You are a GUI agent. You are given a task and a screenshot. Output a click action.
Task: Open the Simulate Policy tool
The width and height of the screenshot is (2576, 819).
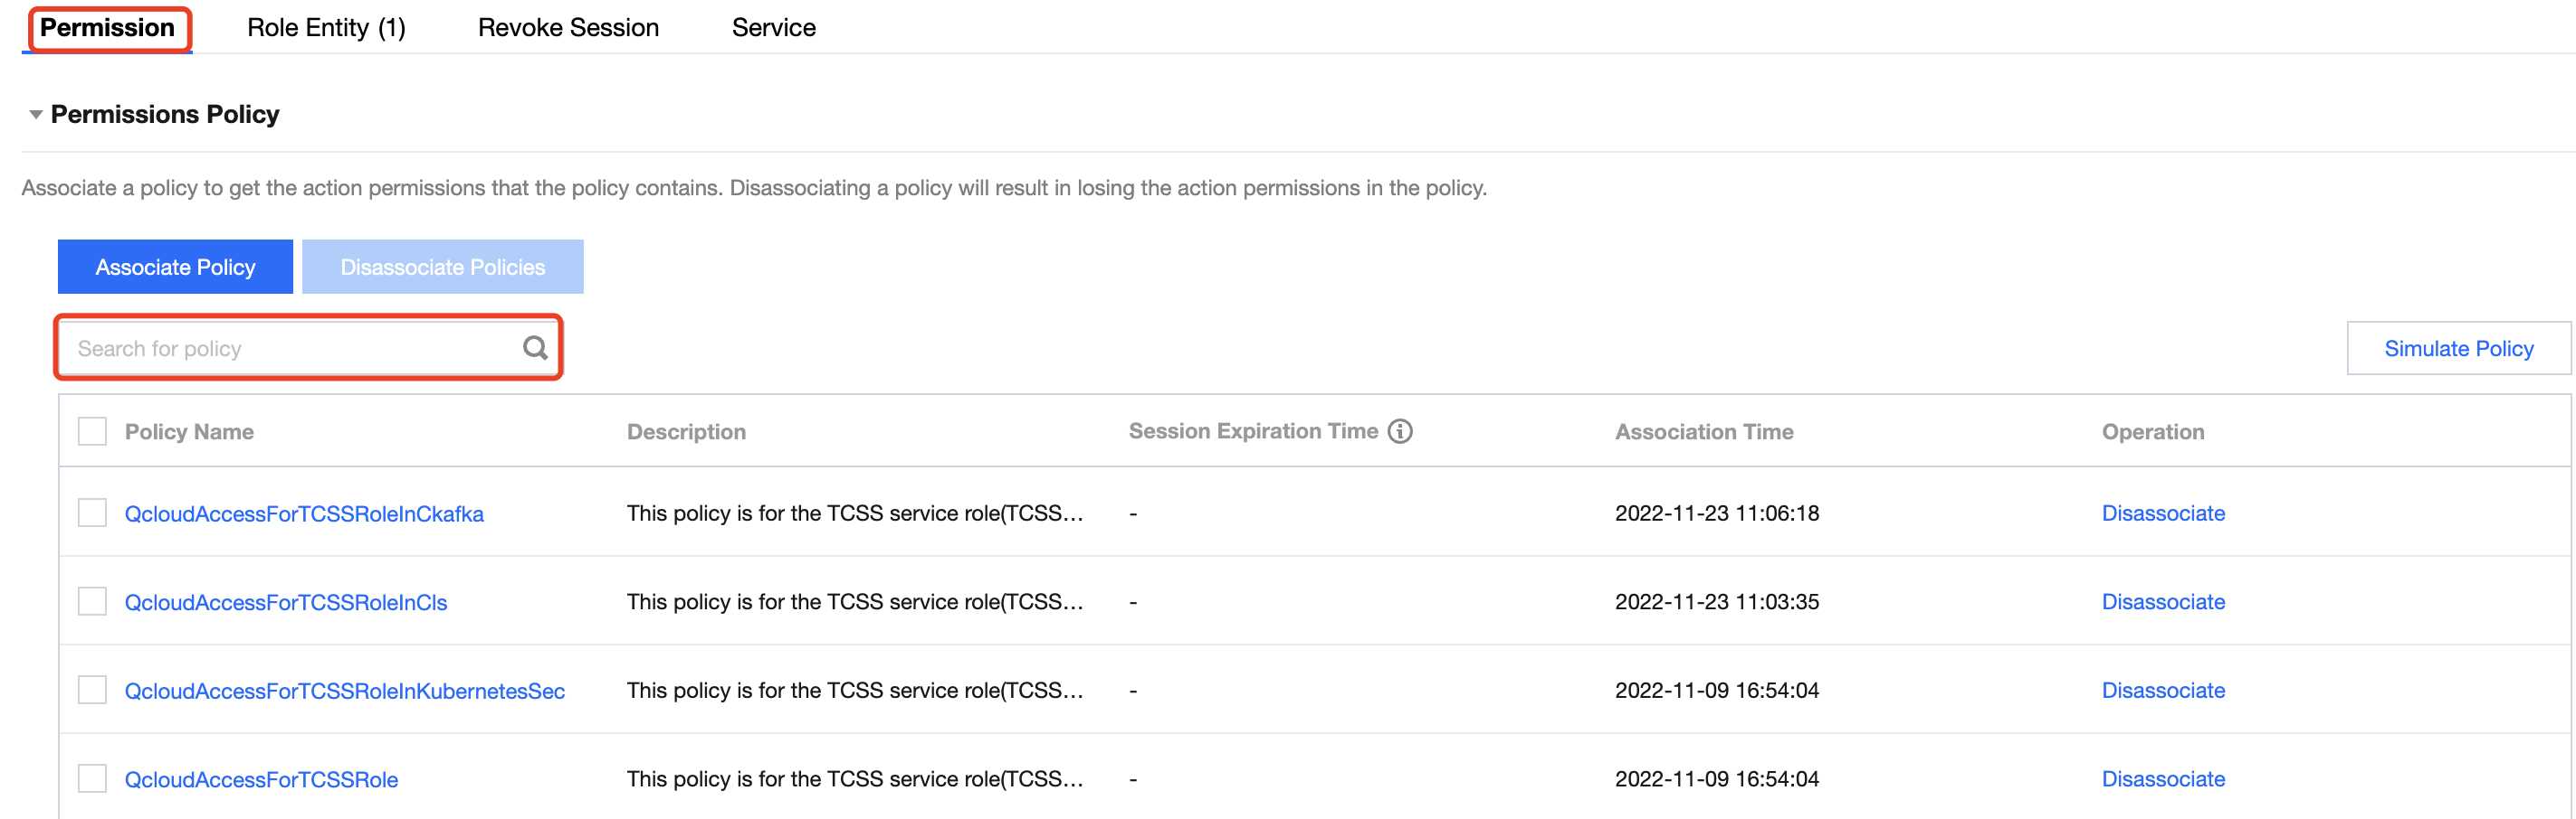[x=2458, y=347]
